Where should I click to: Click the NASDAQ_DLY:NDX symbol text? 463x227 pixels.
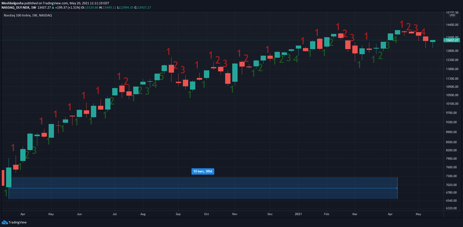point(15,8)
